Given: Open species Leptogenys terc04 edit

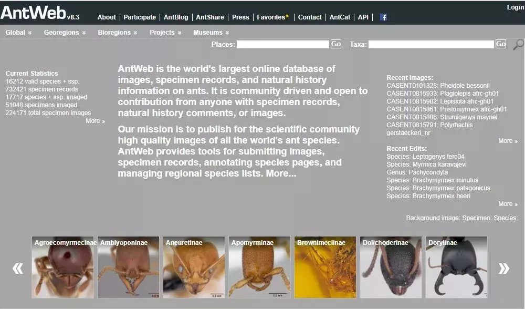Looking at the screenshot, I should (x=425, y=157).
